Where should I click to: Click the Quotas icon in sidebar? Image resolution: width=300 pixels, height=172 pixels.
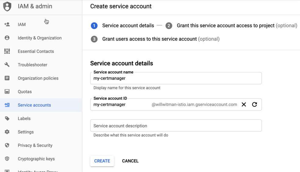click(x=7, y=92)
